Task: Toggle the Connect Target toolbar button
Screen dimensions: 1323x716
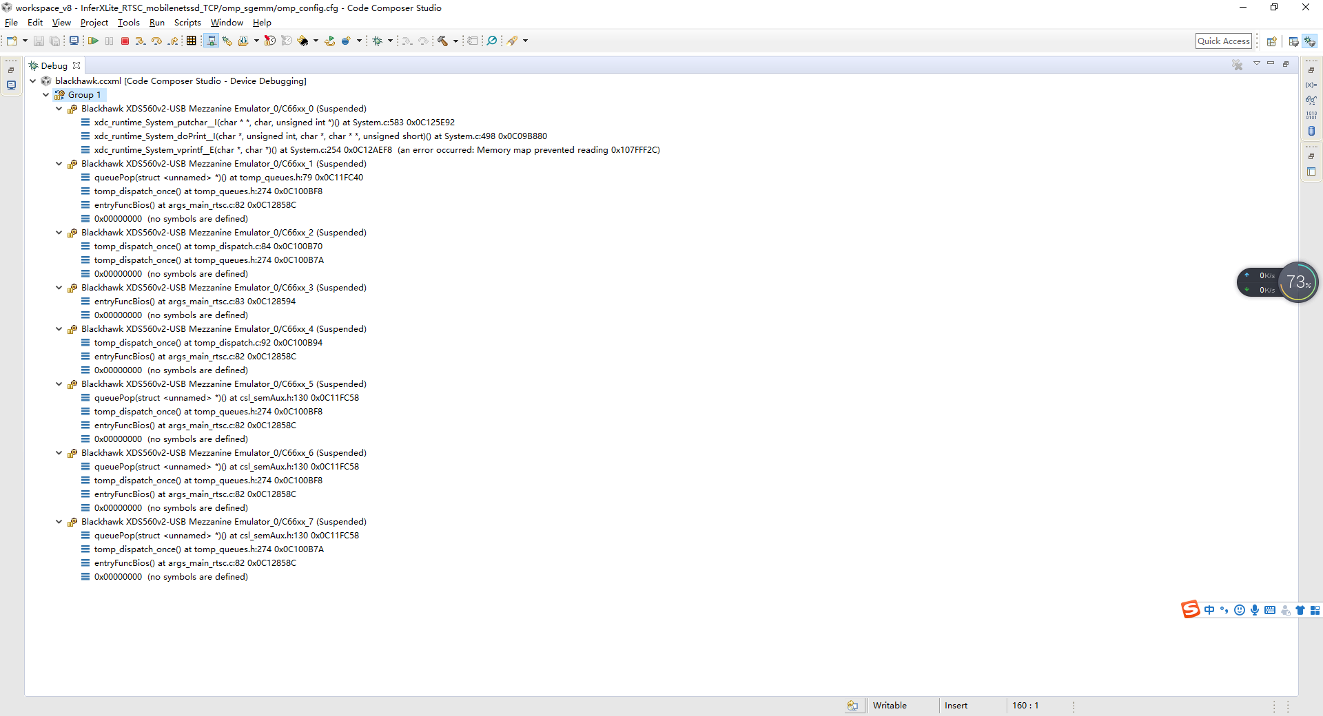Action: pyautogui.click(x=212, y=41)
